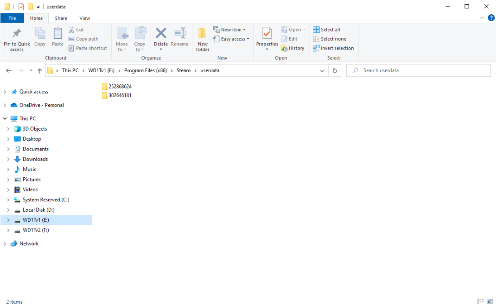The width and height of the screenshot is (496, 307).
Task: Open the New item dropdown
Action: pyautogui.click(x=229, y=30)
